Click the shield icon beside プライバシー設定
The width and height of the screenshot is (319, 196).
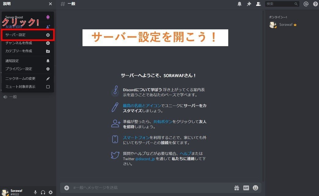tap(48, 69)
